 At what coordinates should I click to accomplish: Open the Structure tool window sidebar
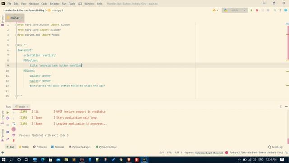click(2, 117)
